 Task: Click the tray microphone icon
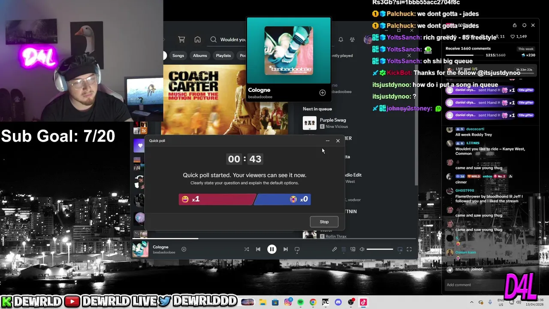click(490, 302)
